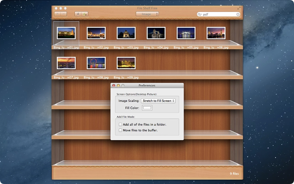Screen dimensions: 294x184
Task: Enable Move files to the buffer
Action: pos(120,130)
